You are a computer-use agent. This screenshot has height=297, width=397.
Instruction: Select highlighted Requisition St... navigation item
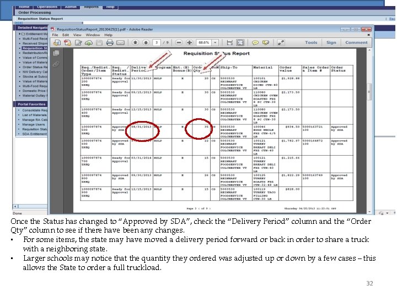[35, 48]
